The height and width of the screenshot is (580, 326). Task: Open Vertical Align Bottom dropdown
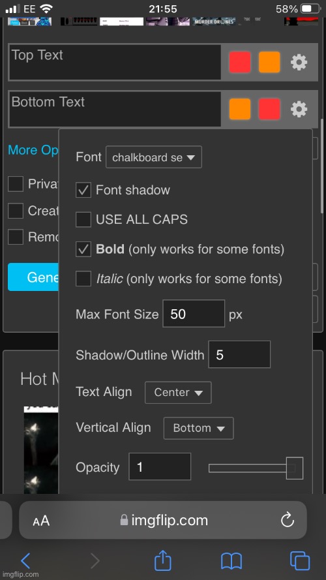(198, 428)
